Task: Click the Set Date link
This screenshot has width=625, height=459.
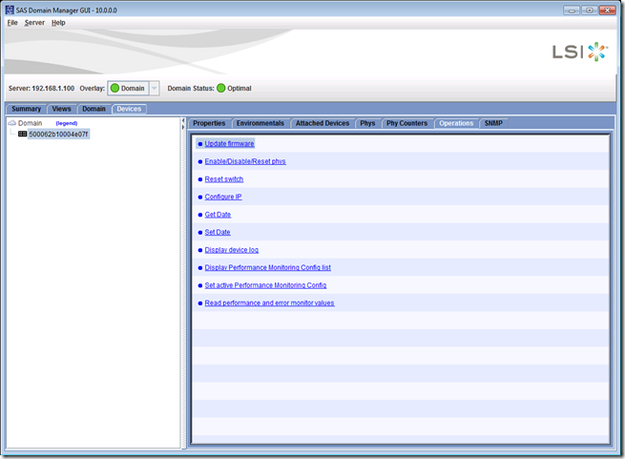Action: tap(218, 232)
